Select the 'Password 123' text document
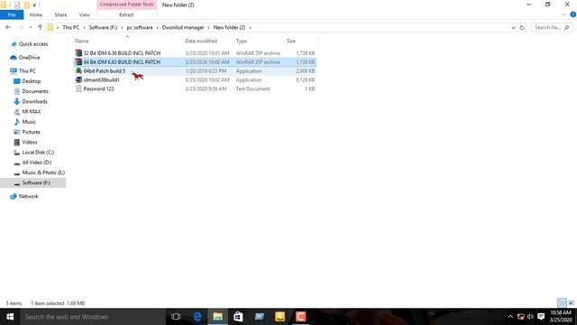The width and height of the screenshot is (577, 325). pyautogui.click(x=195, y=88)
